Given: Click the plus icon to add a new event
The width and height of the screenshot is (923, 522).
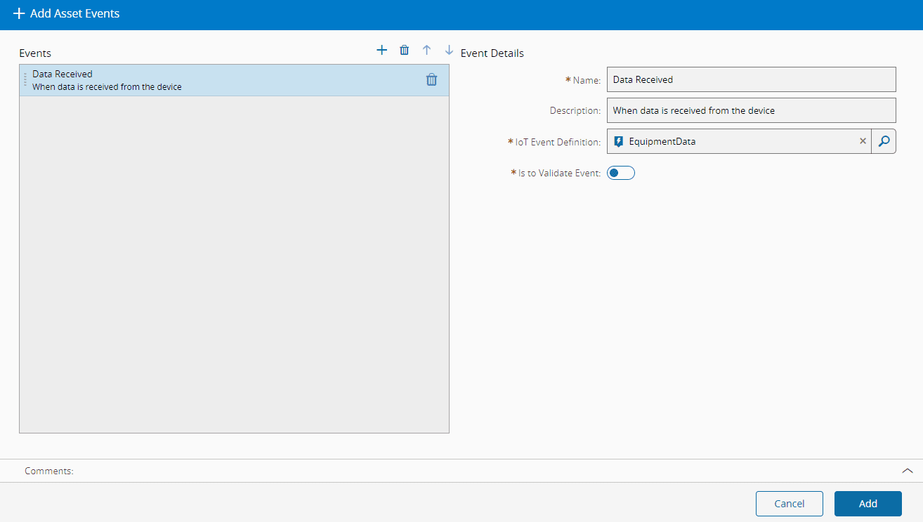Looking at the screenshot, I should click(381, 50).
